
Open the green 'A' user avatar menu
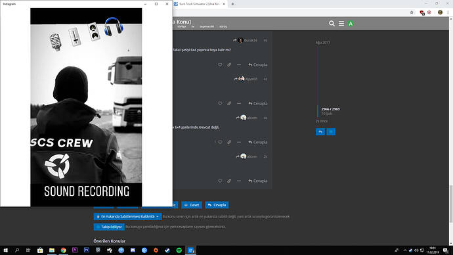click(351, 24)
